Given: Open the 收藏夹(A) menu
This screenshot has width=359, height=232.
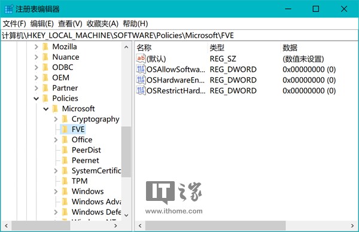Looking at the screenshot, I should pyautogui.click(x=102, y=23).
